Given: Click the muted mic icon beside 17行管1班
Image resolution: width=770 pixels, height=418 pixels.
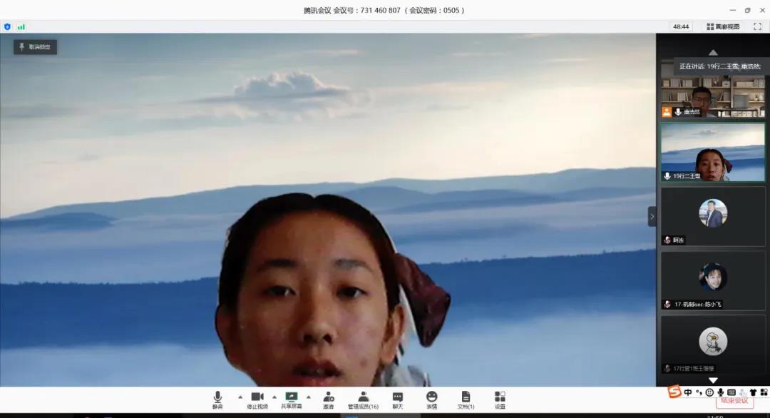Looking at the screenshot, I should 667,368.
